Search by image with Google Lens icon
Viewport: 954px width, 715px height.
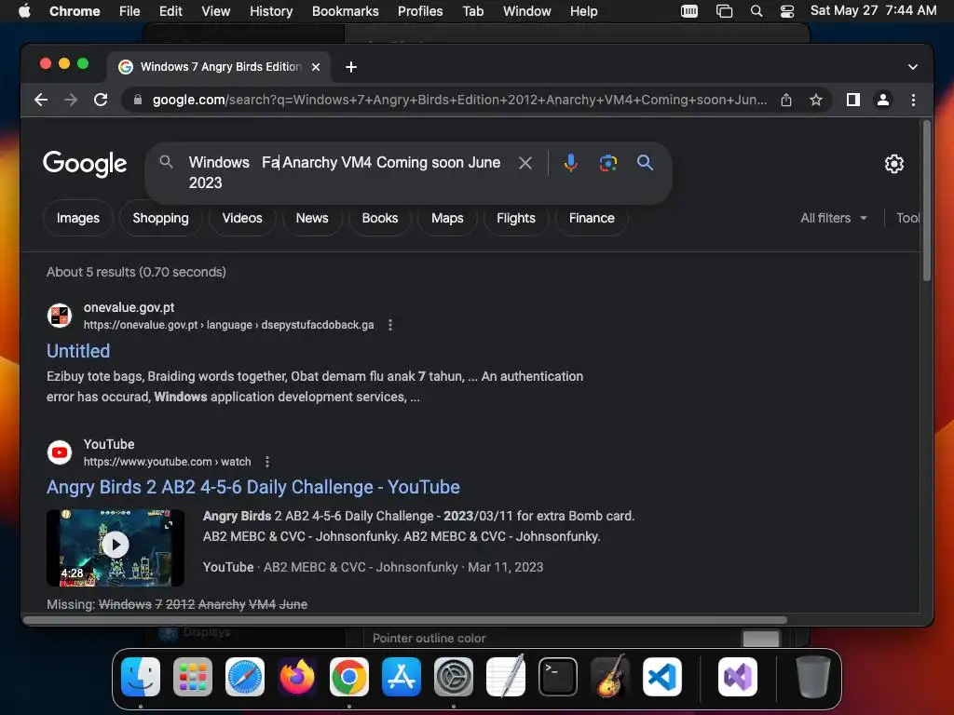click(x=607, y=163)
